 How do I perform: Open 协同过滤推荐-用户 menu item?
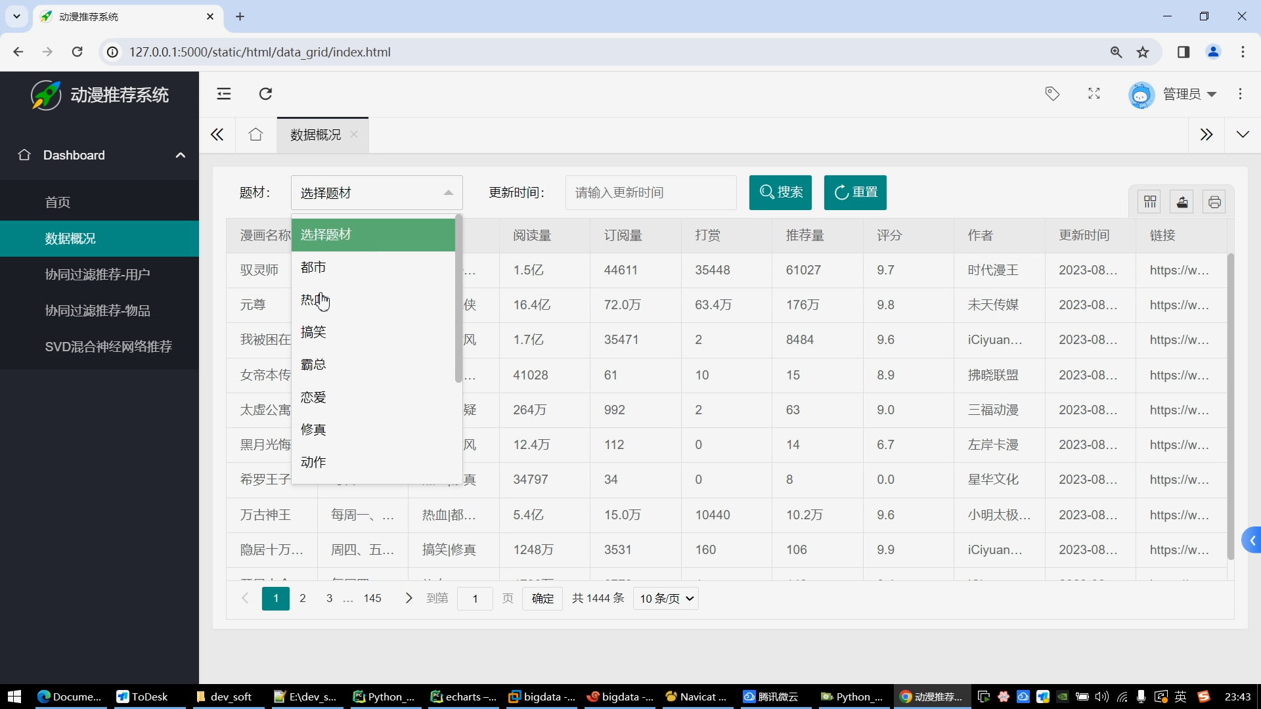tap(97, 274)
